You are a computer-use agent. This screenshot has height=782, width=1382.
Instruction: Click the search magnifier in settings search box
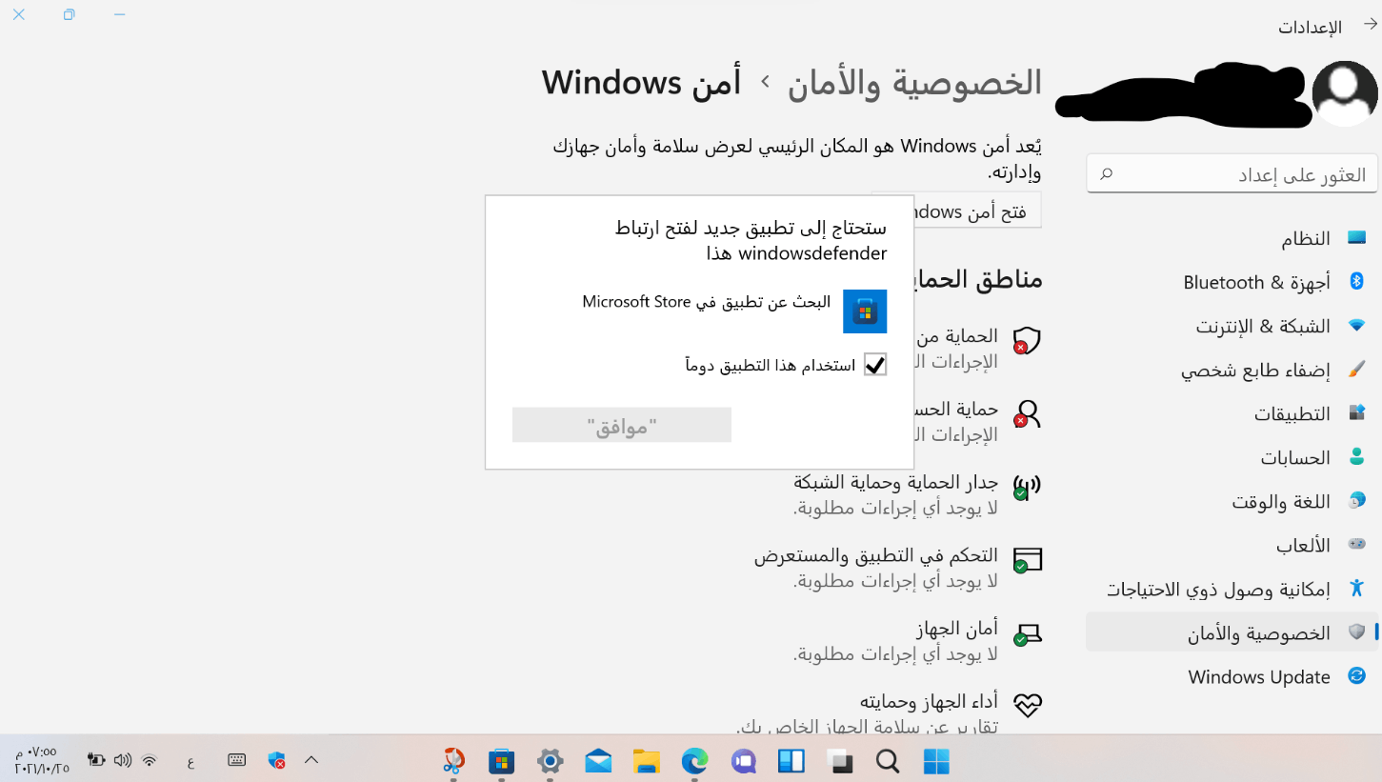1107,174
